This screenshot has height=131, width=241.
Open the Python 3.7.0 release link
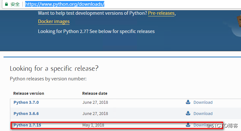pyautogui.click(x=26, y=102)
